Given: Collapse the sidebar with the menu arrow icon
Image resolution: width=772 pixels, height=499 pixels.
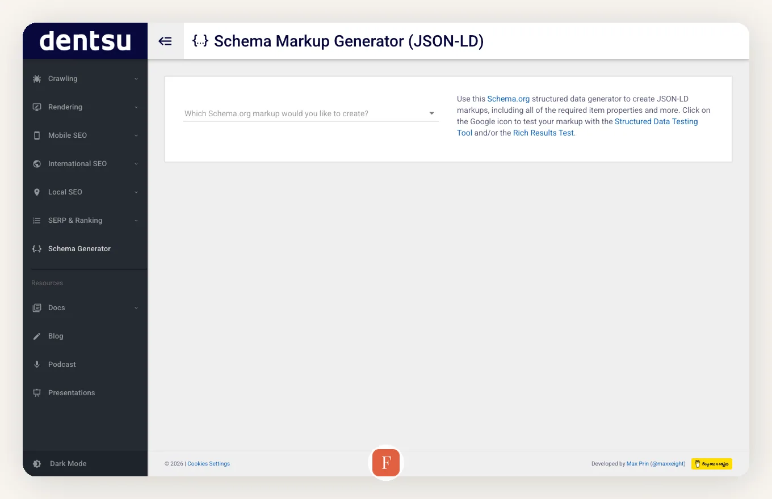Looking at the screenshot, I should coord(165,41).
